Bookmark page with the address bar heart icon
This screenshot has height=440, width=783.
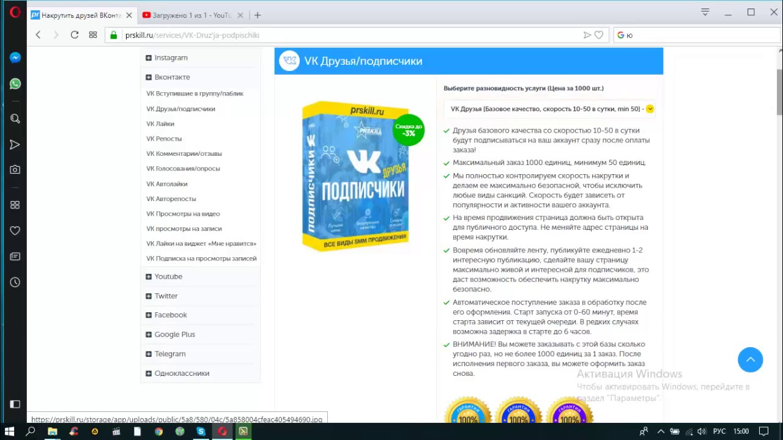pyautogui.click(x=599, y=35)
